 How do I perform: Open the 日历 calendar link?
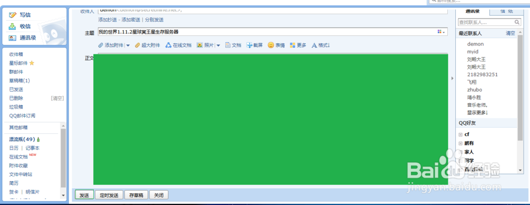tap(14, 148)
